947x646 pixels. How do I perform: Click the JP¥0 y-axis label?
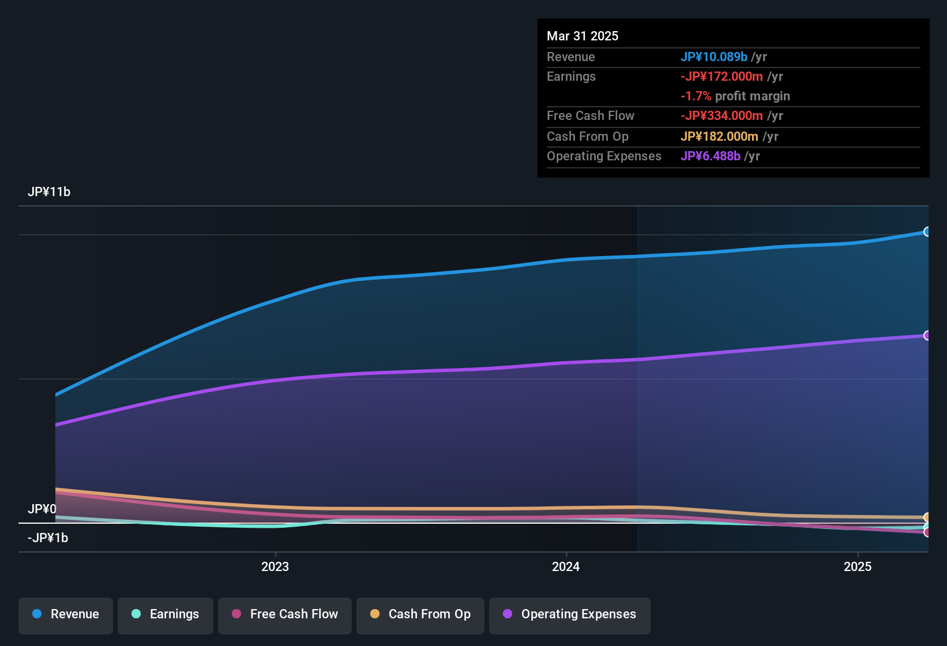pyautogui.click(x=42, y=509)
